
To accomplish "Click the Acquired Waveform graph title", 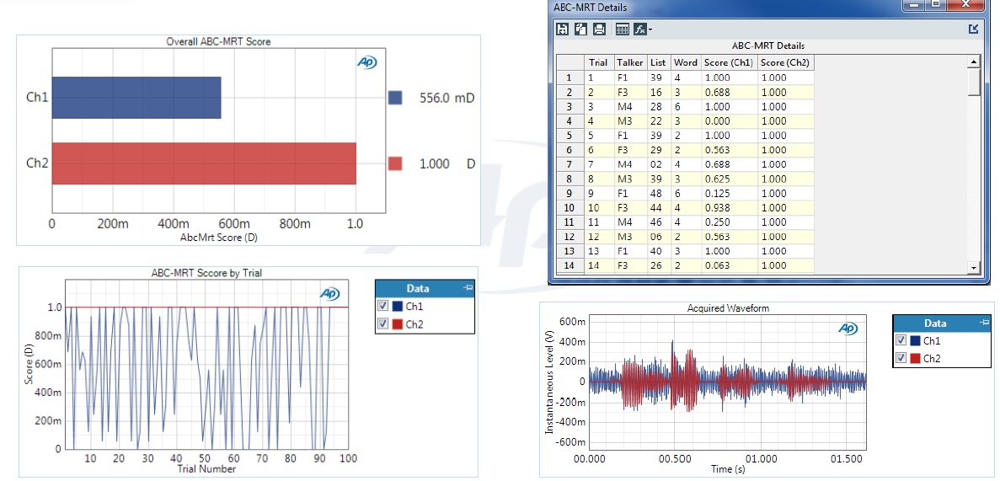I will click(728, 308).
